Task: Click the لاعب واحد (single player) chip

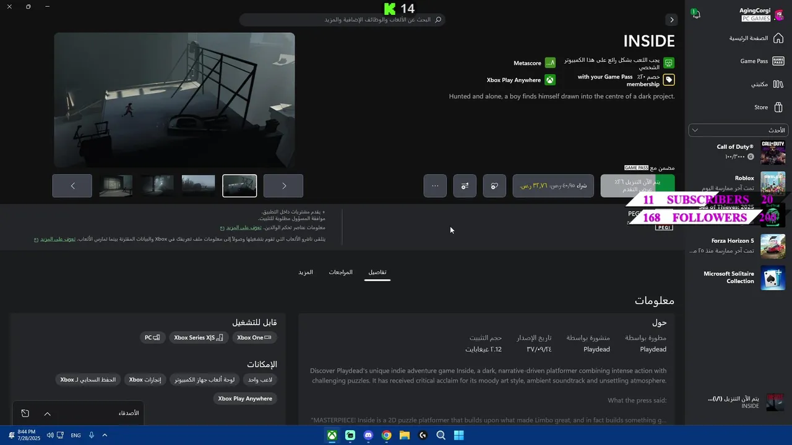Action: click(x=259, y=379)
